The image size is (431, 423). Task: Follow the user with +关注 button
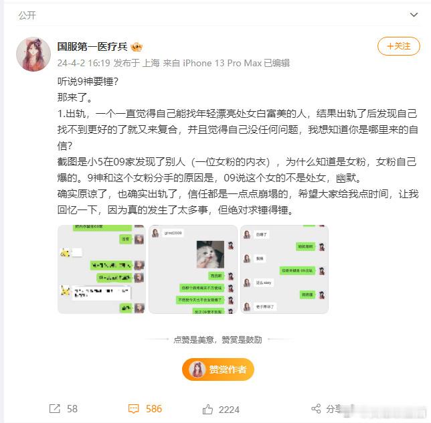click(399, 46)
